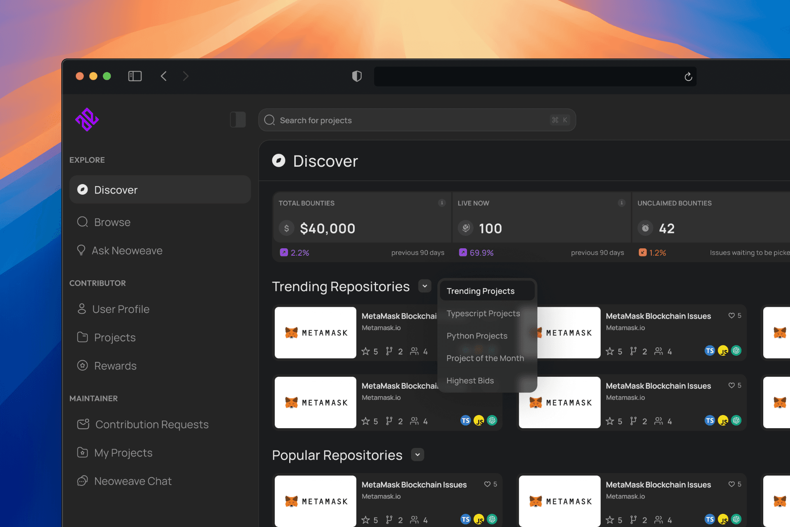
Task: Toggle the browser sidebar panel icon
Action: (135, 76)
